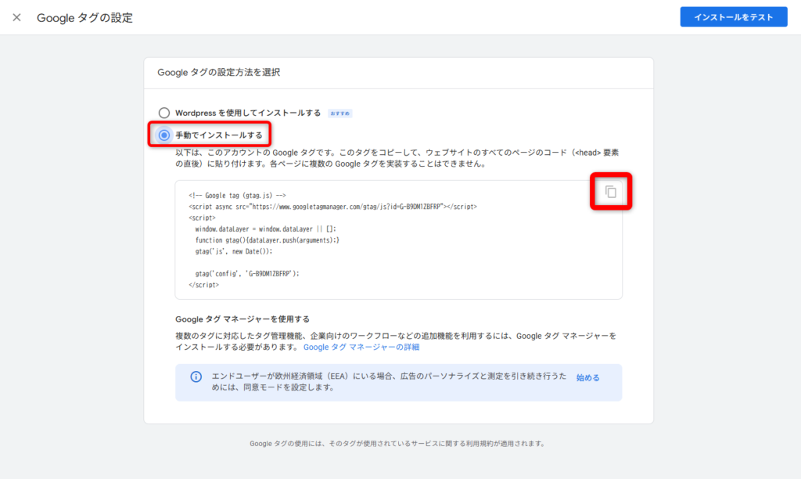This screenshot has height=479, width=801.
Task: Click the info icon in EEA banner
Action: tap(196, 376)
